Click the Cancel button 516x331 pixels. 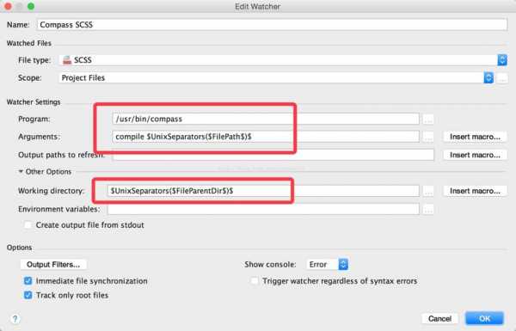(x=439, y=318)
